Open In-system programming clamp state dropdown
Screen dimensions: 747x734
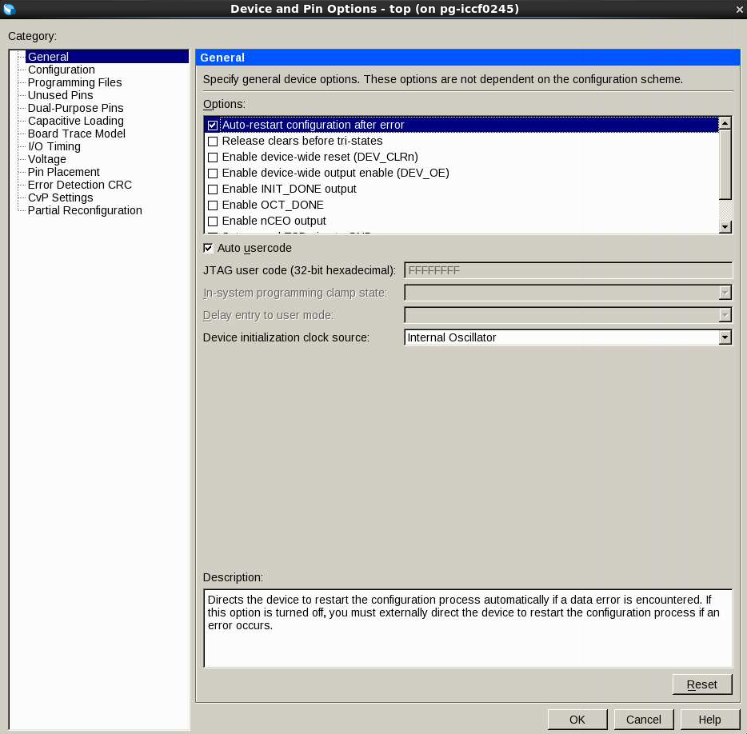568,293
